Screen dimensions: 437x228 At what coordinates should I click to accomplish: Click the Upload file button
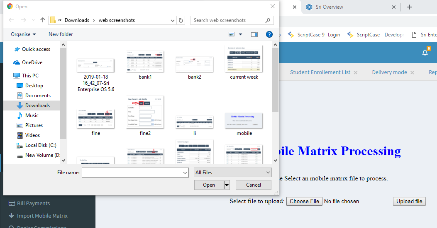pos(409,202)
